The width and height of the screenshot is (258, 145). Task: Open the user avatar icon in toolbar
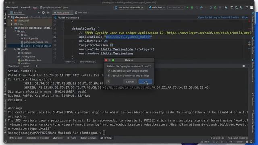(x=252, y=8)
